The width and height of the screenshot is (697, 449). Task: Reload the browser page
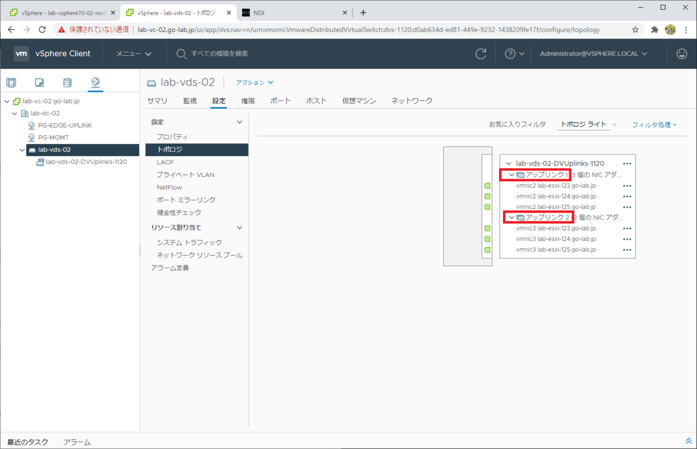pos(43,29)
